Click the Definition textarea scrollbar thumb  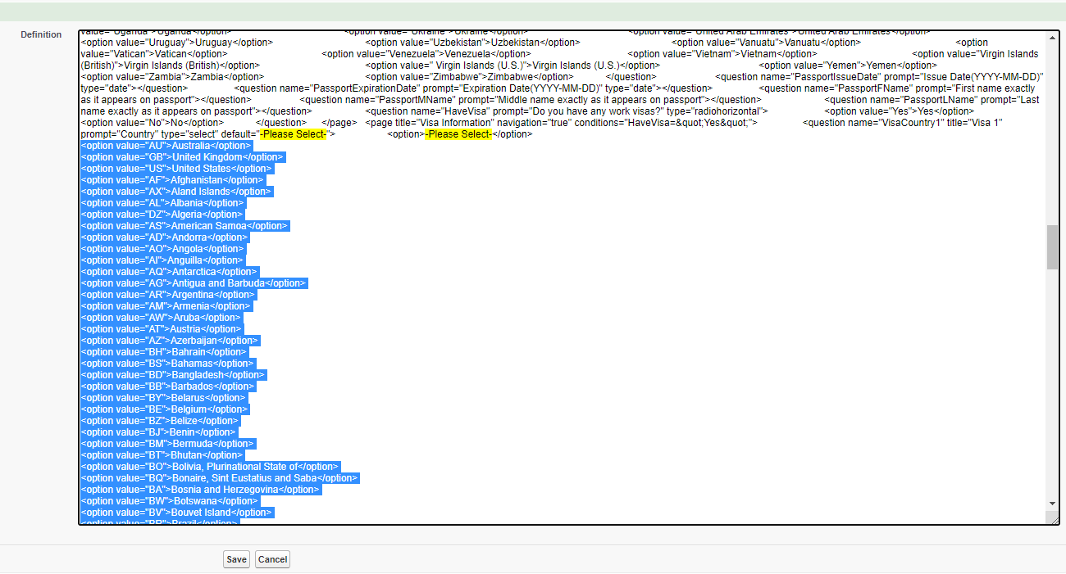[1052, 247]
